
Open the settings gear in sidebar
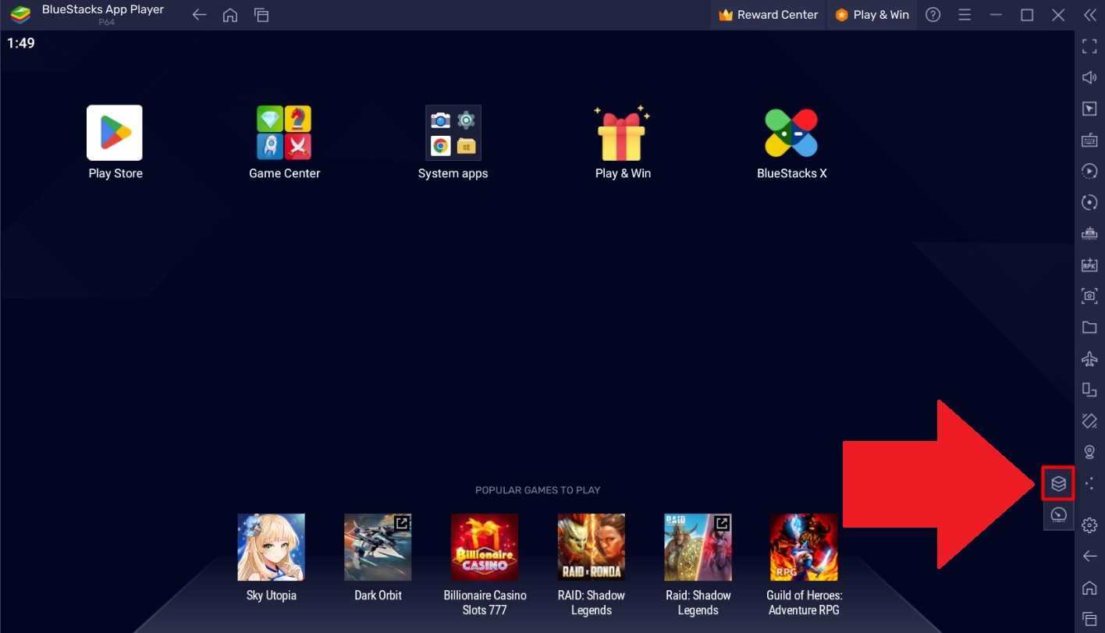pos(1089,525)
